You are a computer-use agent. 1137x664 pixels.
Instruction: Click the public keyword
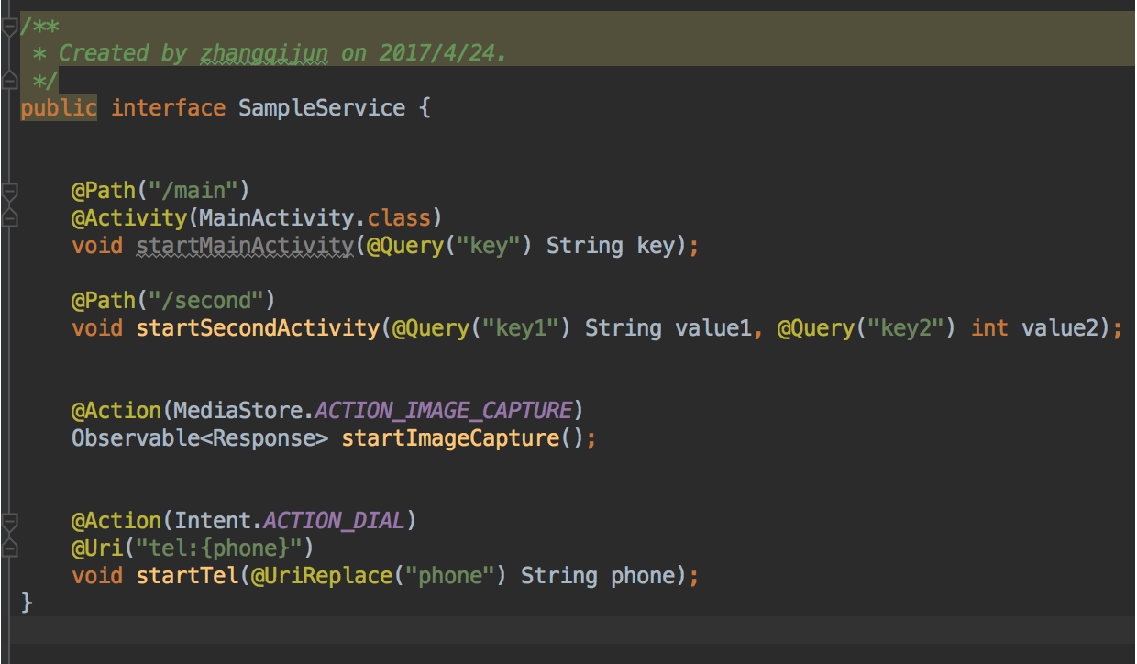pos(59,108)
